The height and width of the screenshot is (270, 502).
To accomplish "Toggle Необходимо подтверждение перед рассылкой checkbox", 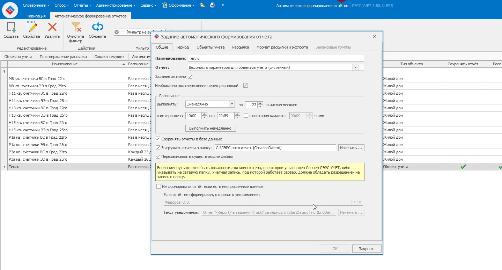I will 245,86.
